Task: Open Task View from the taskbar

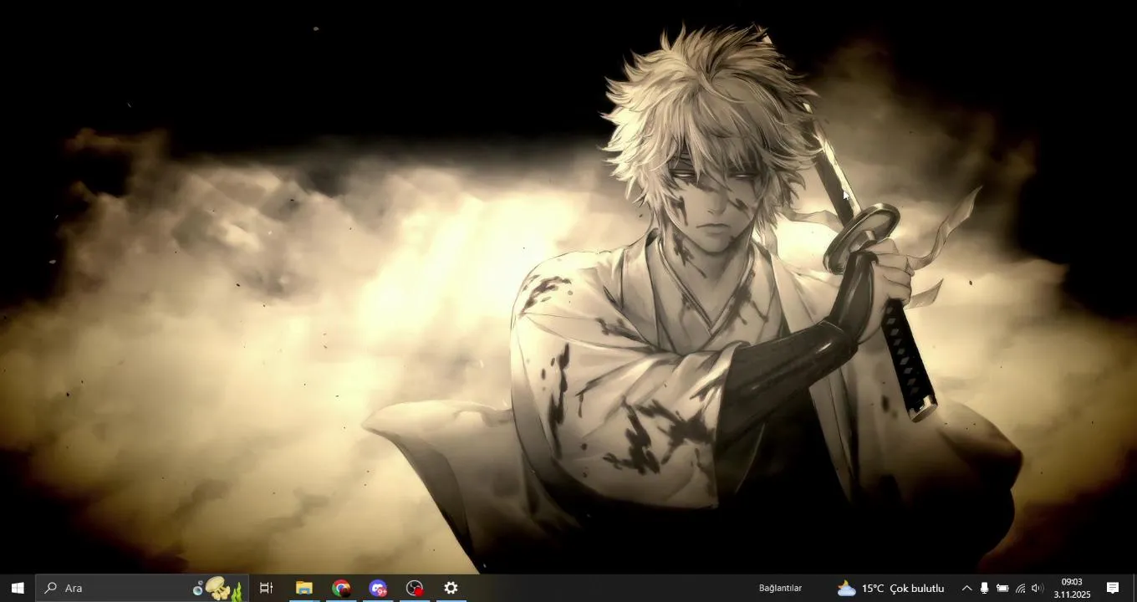Action: point(267,588)
